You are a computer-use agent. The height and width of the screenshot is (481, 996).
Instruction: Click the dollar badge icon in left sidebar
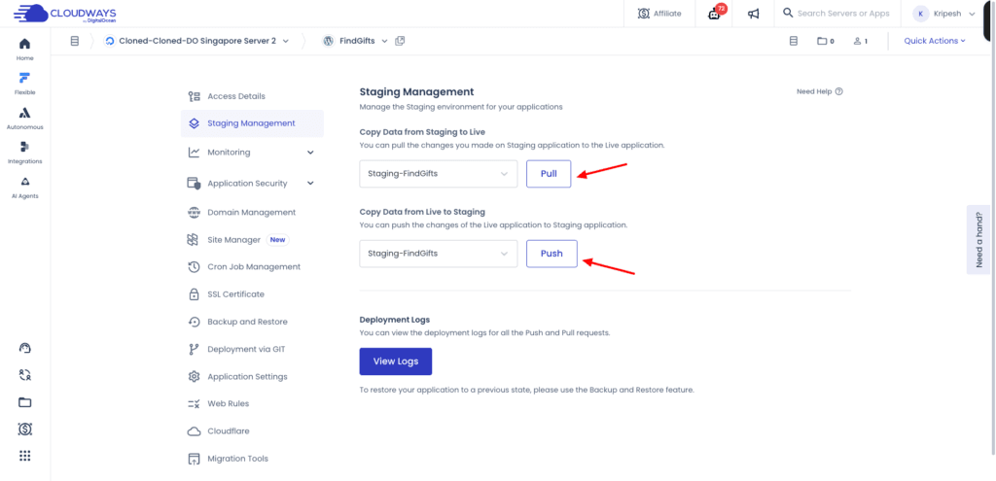point(24,429)
